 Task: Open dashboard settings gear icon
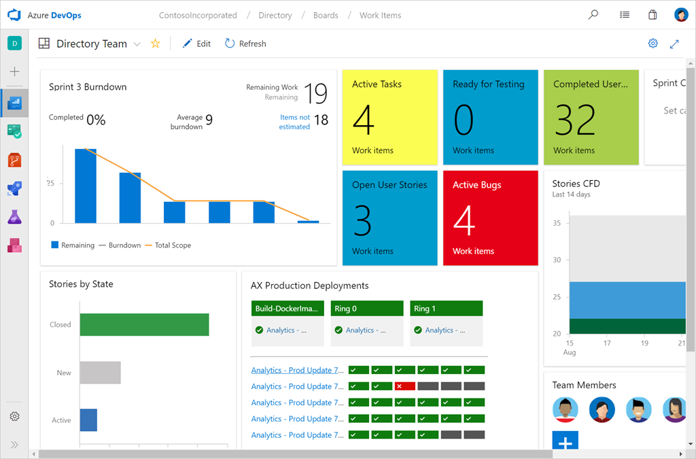pos(652,44)
